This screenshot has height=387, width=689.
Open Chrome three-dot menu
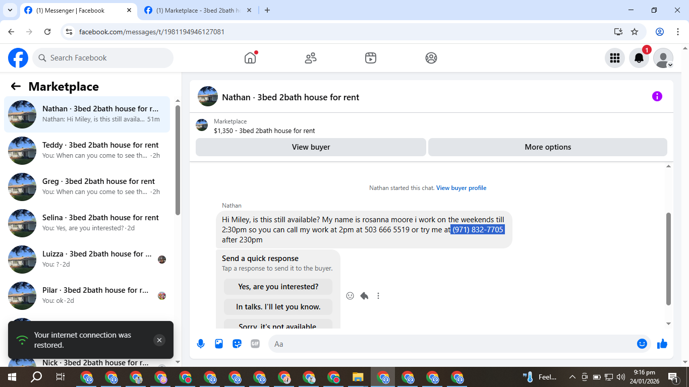coord(677,32)
